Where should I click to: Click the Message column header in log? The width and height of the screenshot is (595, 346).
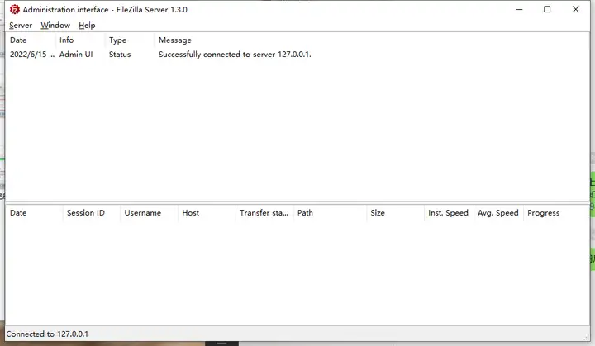click(x=175, y=40)
